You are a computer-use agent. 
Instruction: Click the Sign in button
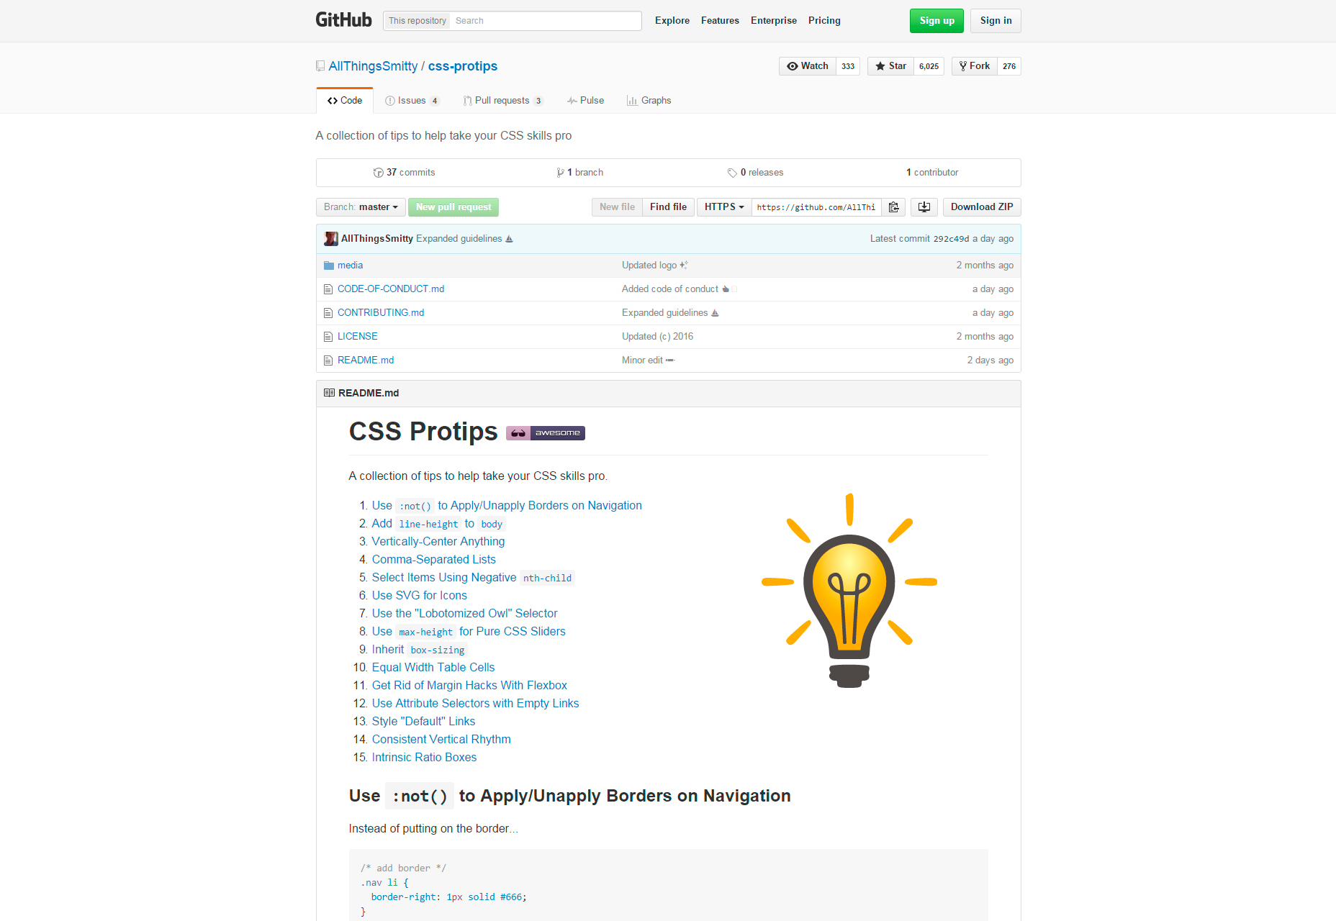(996, 21)
